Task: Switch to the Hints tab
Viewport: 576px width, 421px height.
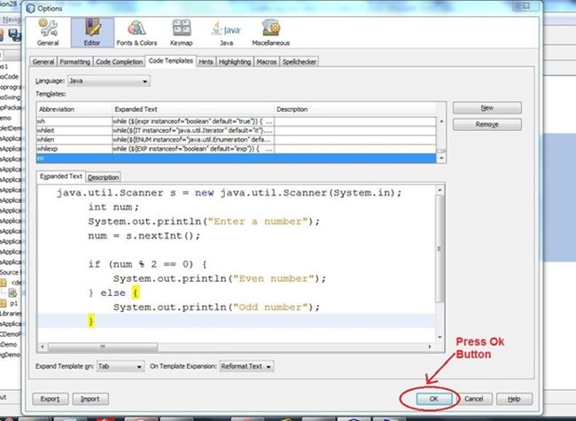Action: (206, 62)
